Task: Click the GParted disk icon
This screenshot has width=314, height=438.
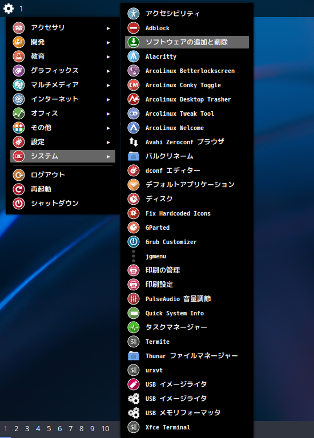Action: [134, 228]
